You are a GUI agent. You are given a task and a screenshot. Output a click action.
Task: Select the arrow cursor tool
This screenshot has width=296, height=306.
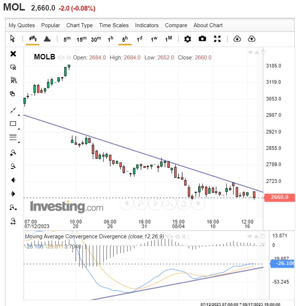point(13,39)
